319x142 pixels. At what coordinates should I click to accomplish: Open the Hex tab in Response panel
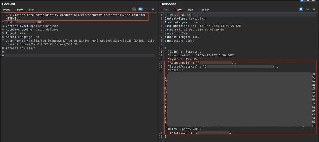pos(190,10)
